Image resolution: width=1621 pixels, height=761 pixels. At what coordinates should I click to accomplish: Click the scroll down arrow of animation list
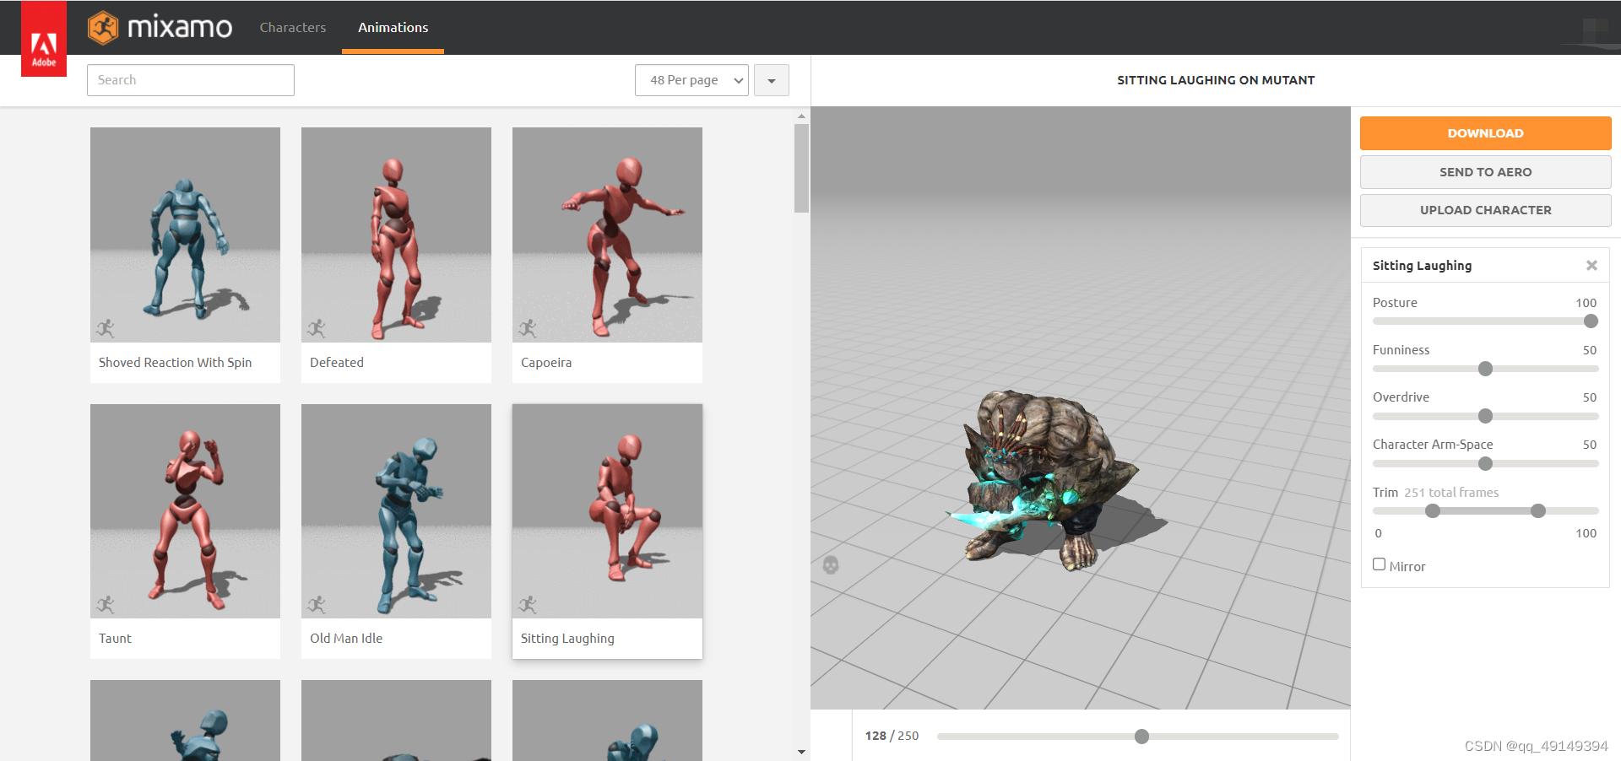point(801,752)
